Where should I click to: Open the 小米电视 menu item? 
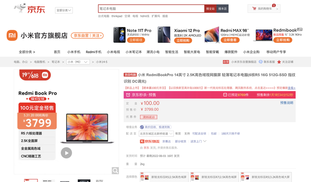[x=113, y=52]
